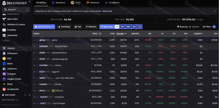Select the 6H new pairs age
Viewport: 219px width, 108px height.
pyautogui.click(x=122, y=27)
